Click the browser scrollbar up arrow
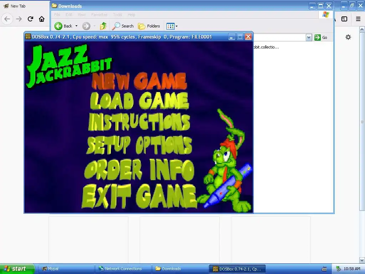Viewport: 365px width, 274px height. coord(362,29)
